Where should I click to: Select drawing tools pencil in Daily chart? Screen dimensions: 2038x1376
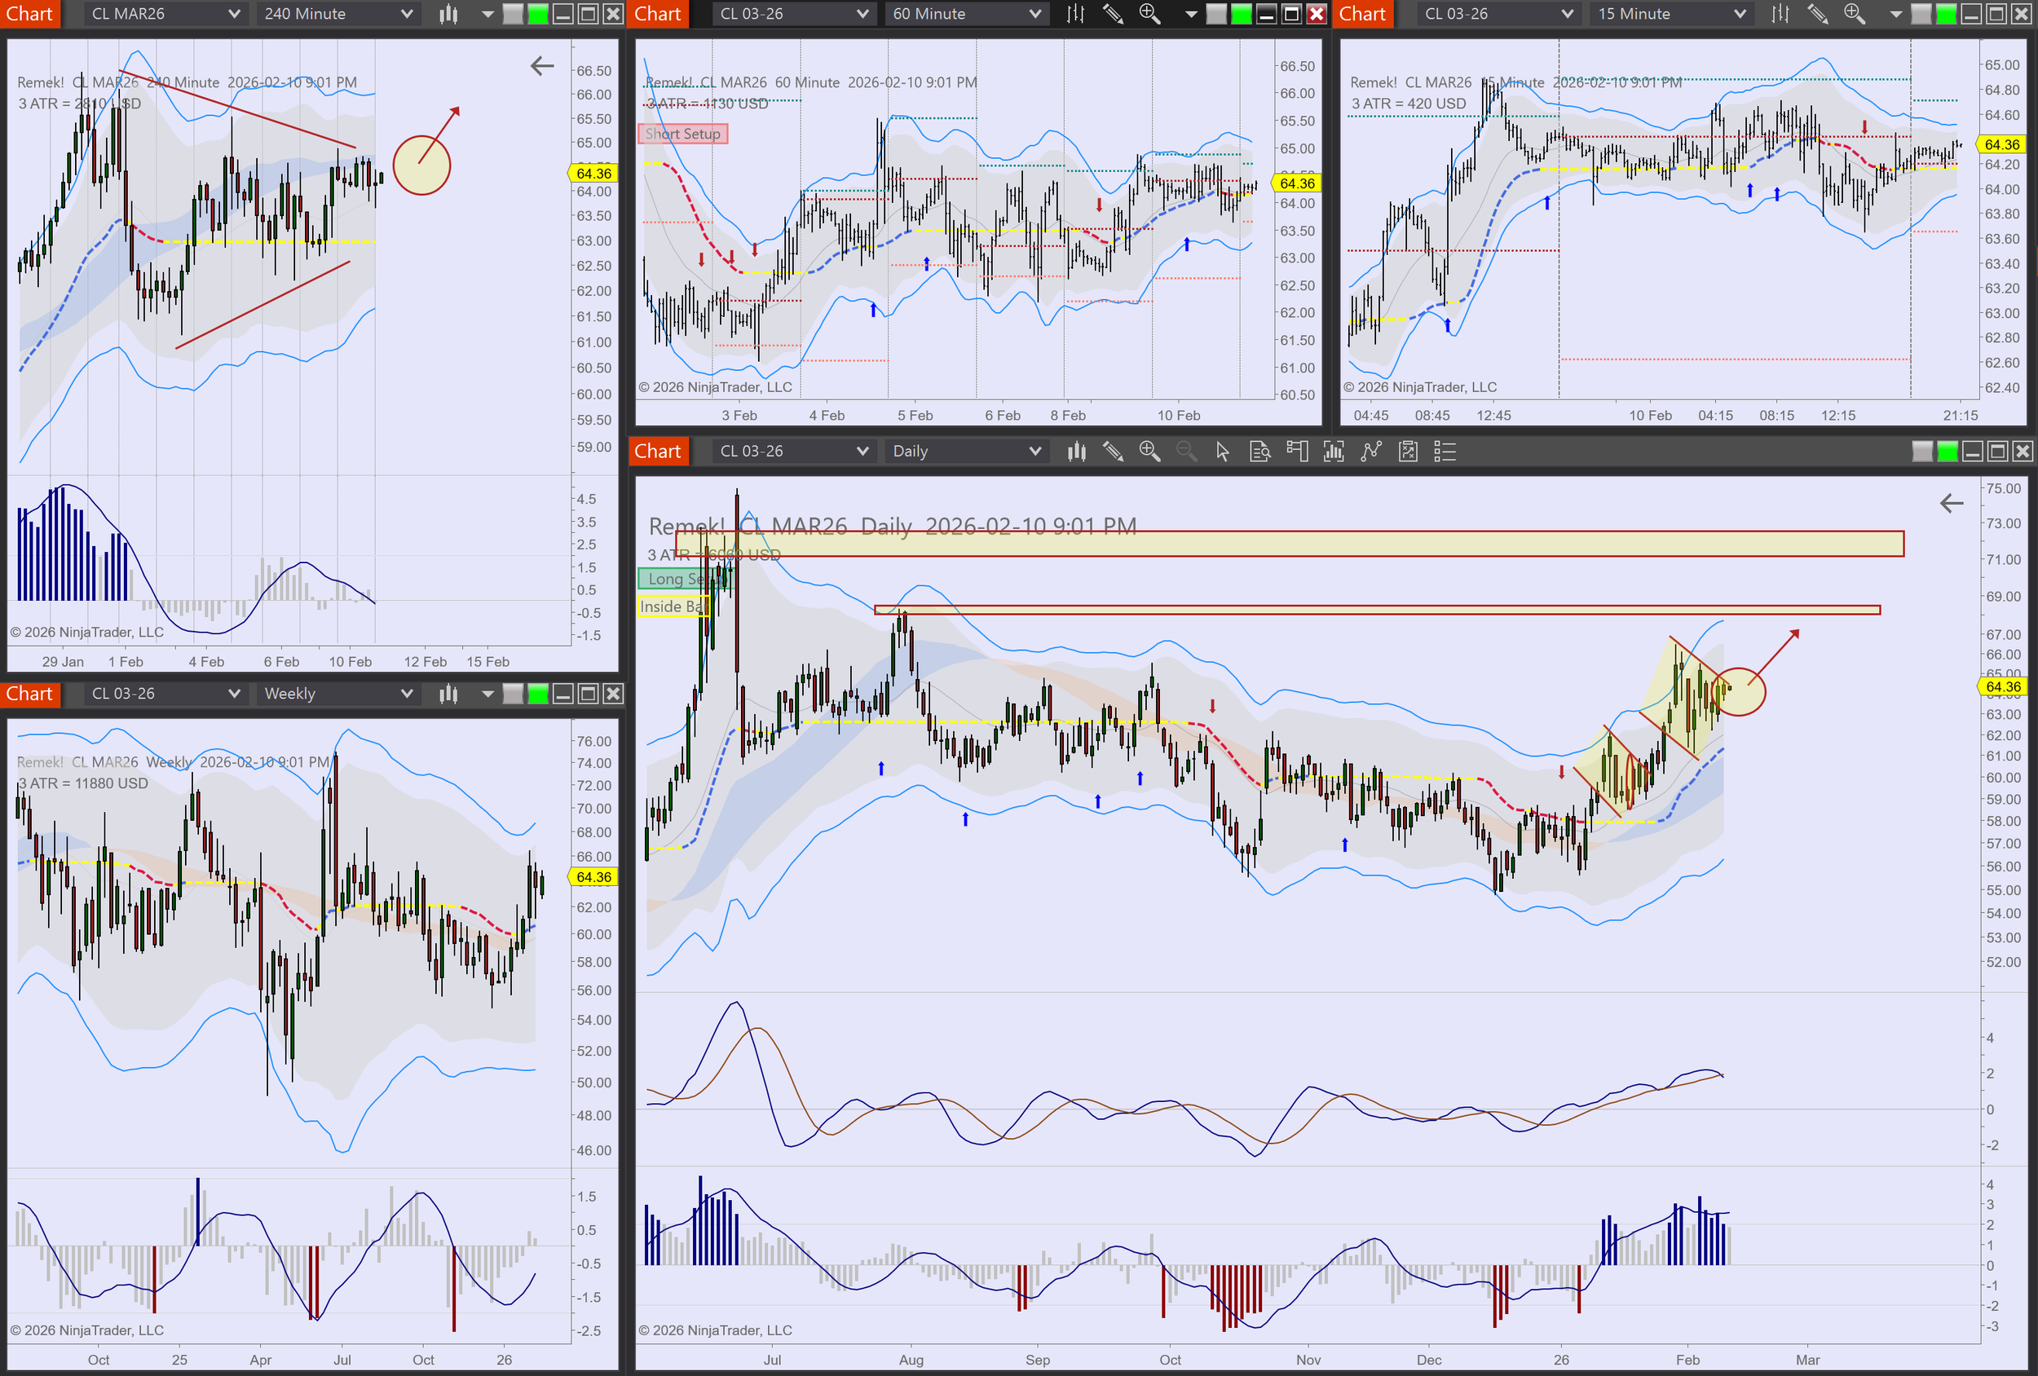click(1113, 452)
